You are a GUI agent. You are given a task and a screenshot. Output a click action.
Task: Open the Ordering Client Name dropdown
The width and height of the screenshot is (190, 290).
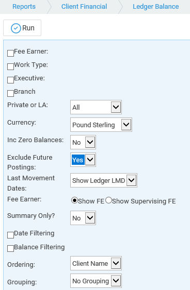click(x=96, y=263)
